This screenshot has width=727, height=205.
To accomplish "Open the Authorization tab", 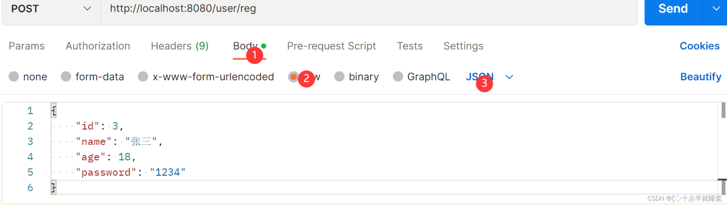I will [x=98, y=46].
